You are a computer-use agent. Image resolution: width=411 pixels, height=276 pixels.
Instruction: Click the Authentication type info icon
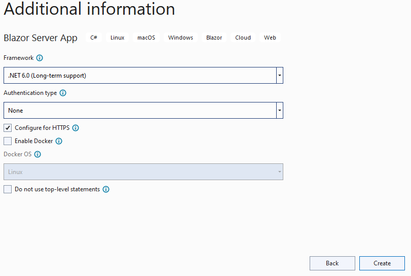pos(63,93)
